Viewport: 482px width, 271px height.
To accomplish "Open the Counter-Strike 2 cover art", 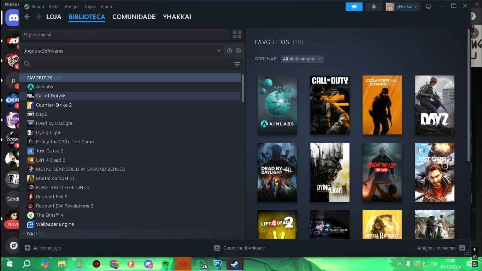I will coord(382,105).
